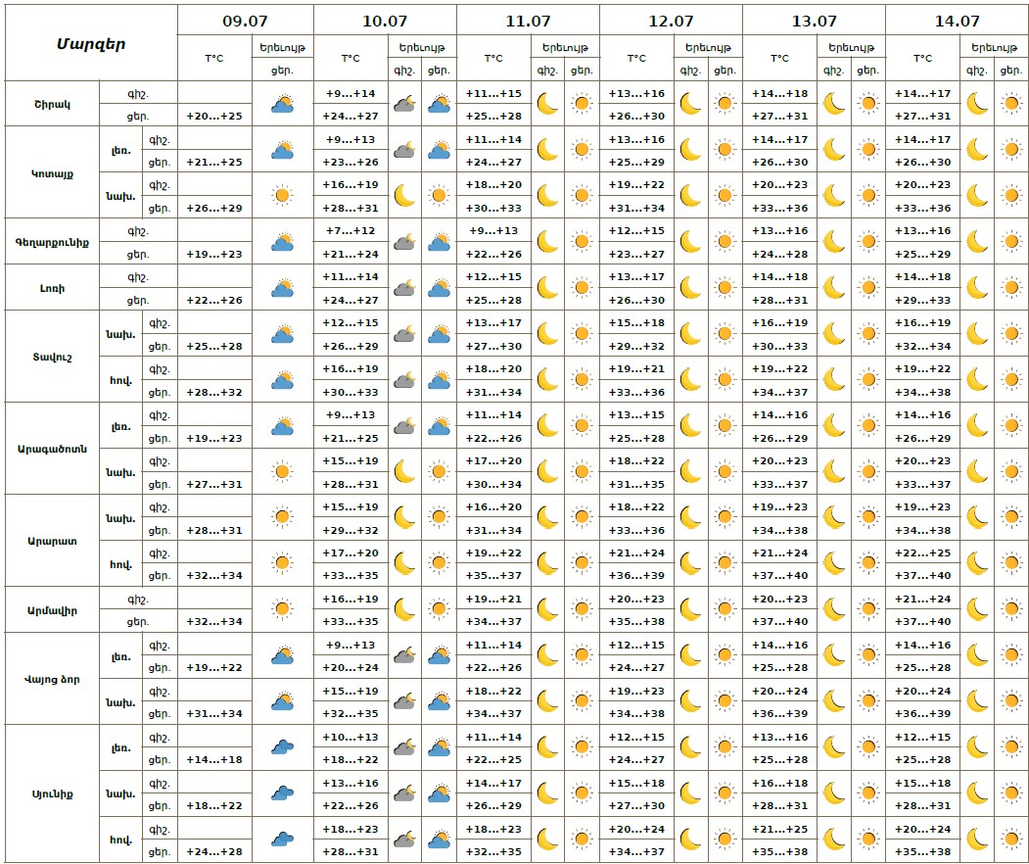The height and width of the screenshot is (864, 1029).
Task: Click the Lori 09.07 daytime temperature +22...+26
Action: click(x=214, y=300)
